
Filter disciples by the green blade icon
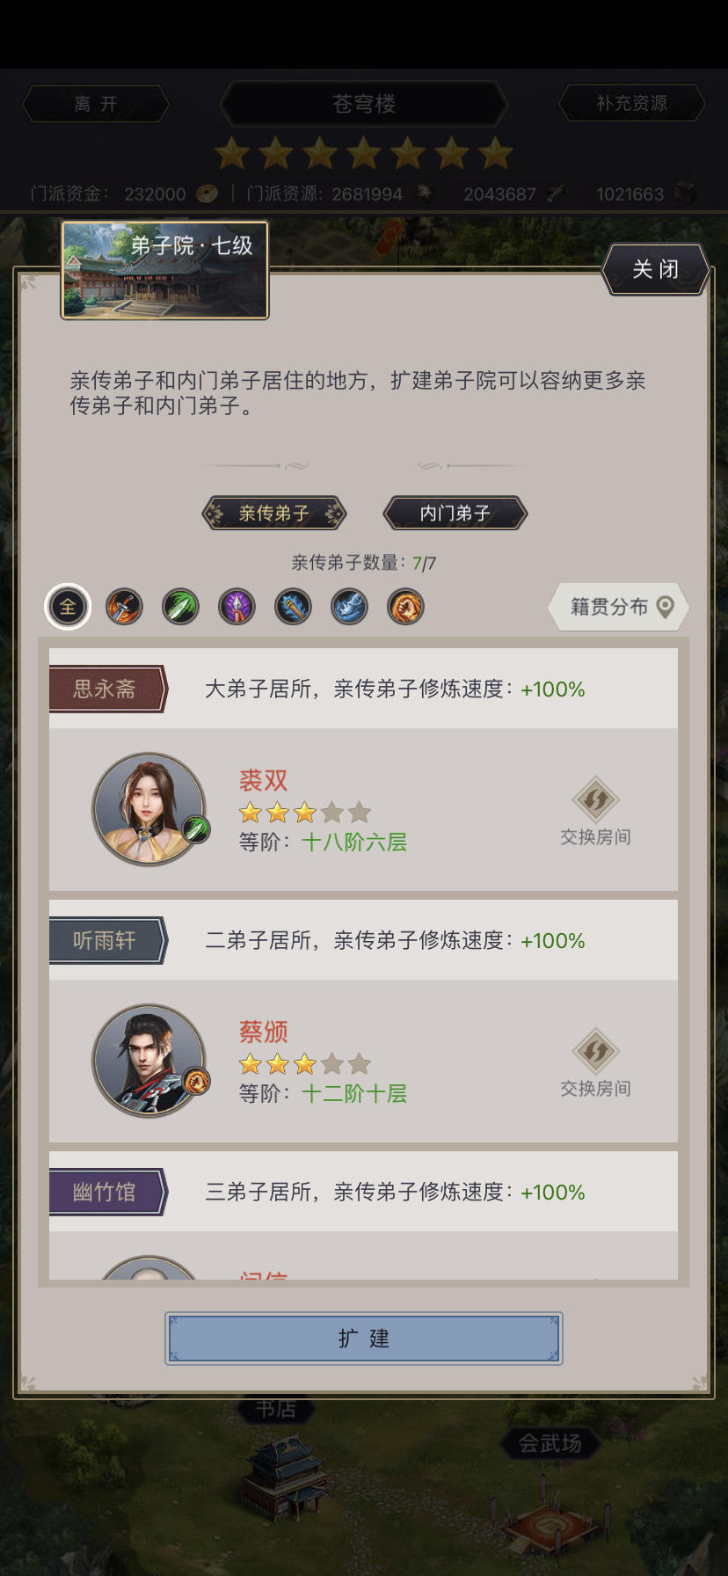(x=180, y=607)
